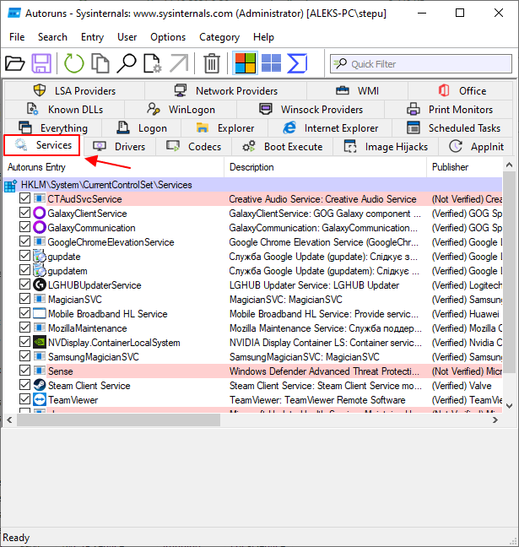Click the VirusTotal sigma icon
This screenshot has width=519, height=547.
coord(297,63)
